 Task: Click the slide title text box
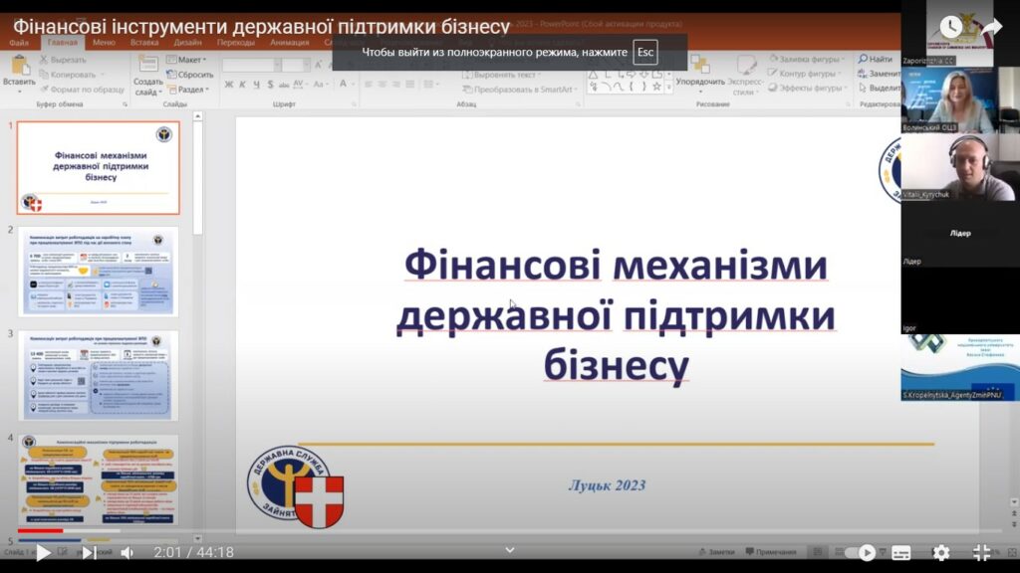pyautogui.click(x=616, y=314)
